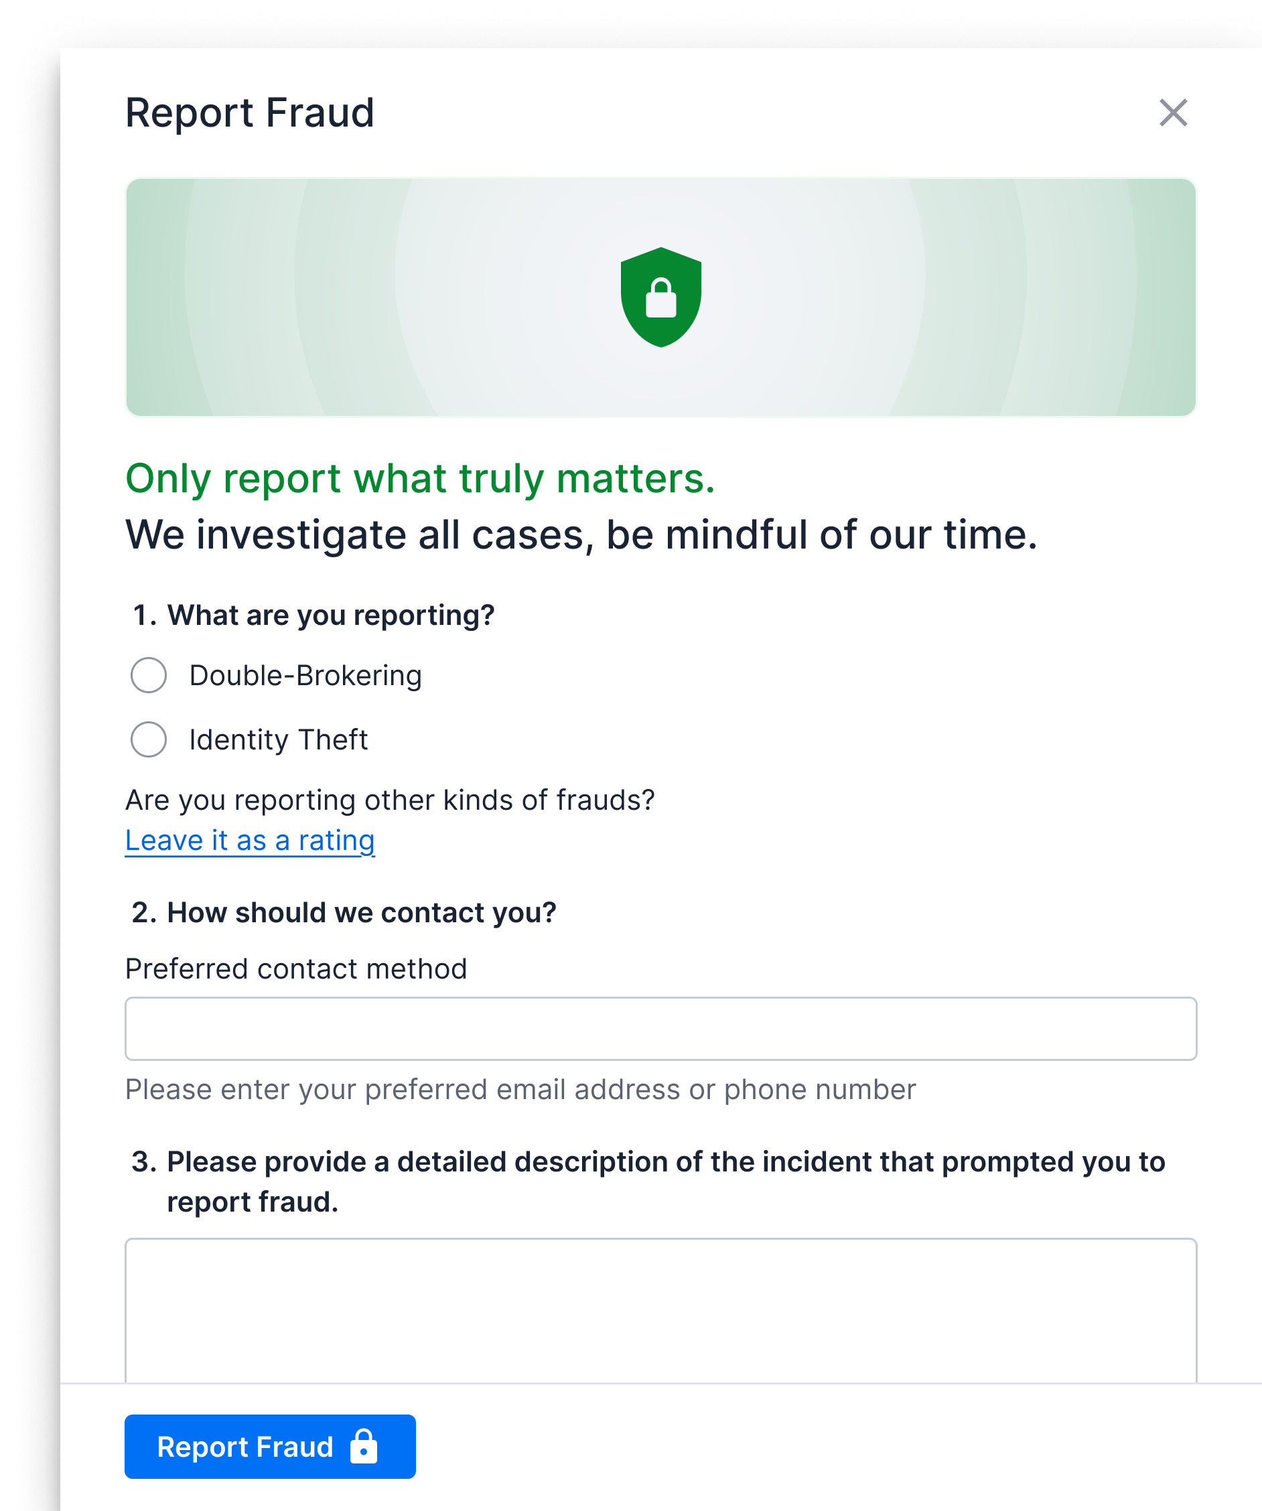This screenshot has height=1511, width=1262.
Task: Focus the Preferred contact method field
Action: pos(660,1028)
